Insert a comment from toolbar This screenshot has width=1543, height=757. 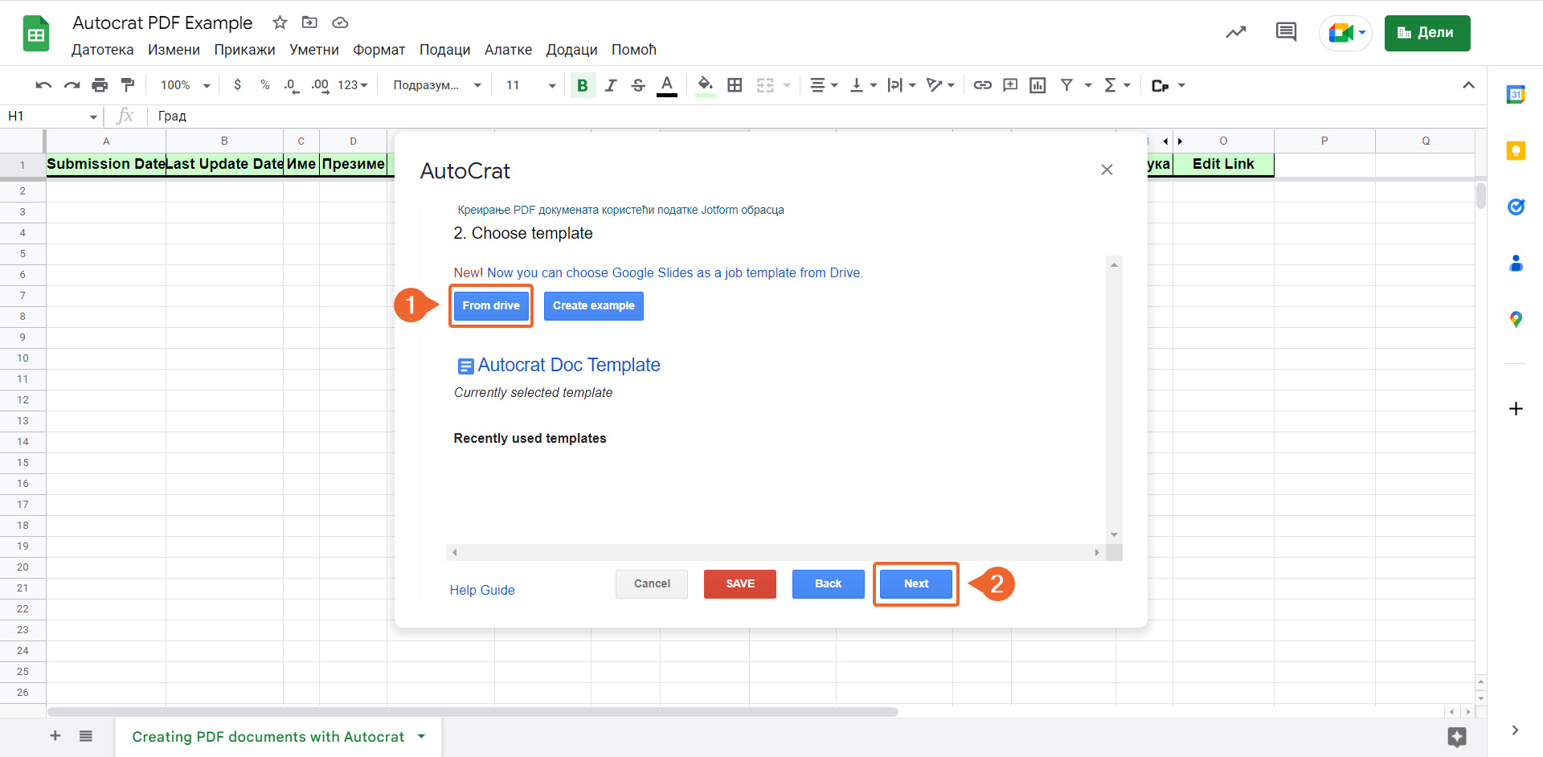[1010, 85]
